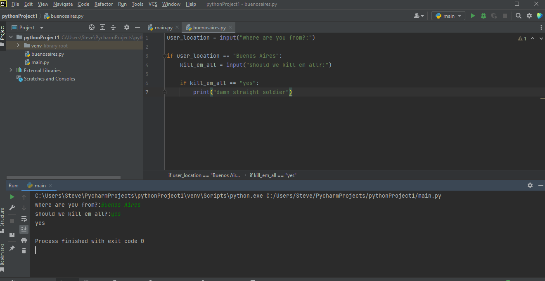Open the main run configuration dropdown
Image resolution: width=545 pixels, height=281 pixels.
448,16
